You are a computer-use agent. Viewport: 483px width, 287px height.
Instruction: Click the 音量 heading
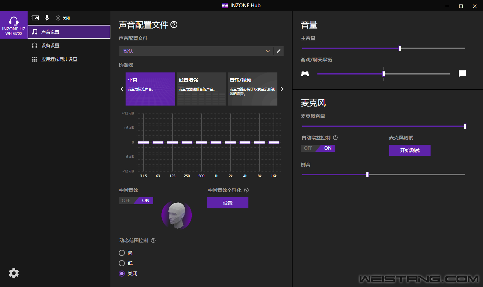(309, 25)
